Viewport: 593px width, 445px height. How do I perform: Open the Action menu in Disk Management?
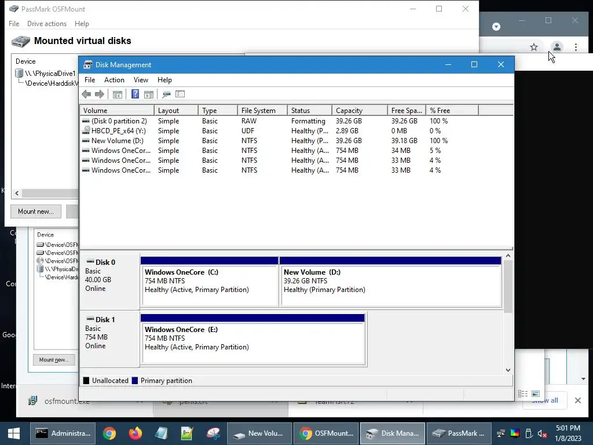coord(114,80)
